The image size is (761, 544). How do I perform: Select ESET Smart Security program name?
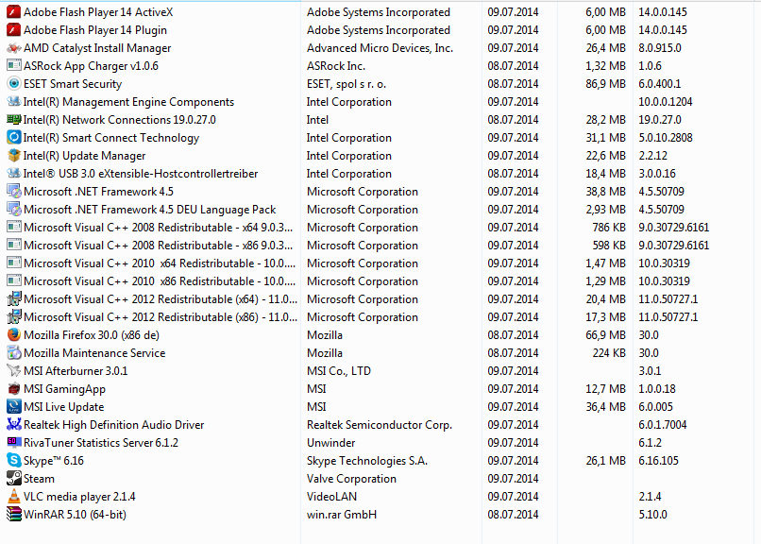click(x=73, y=84)
